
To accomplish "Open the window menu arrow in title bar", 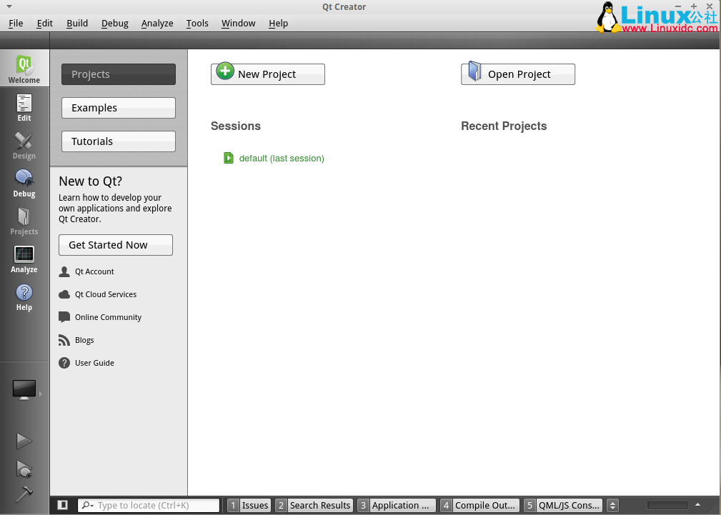I will pyautogui.click(x=9, y=7).
